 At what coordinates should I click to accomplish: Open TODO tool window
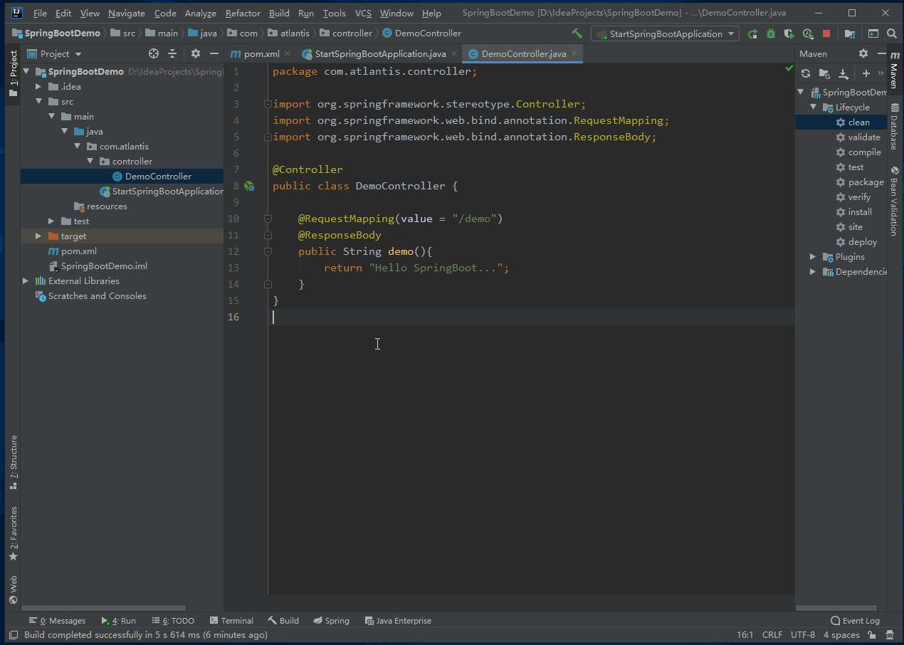tap(173, 621)
